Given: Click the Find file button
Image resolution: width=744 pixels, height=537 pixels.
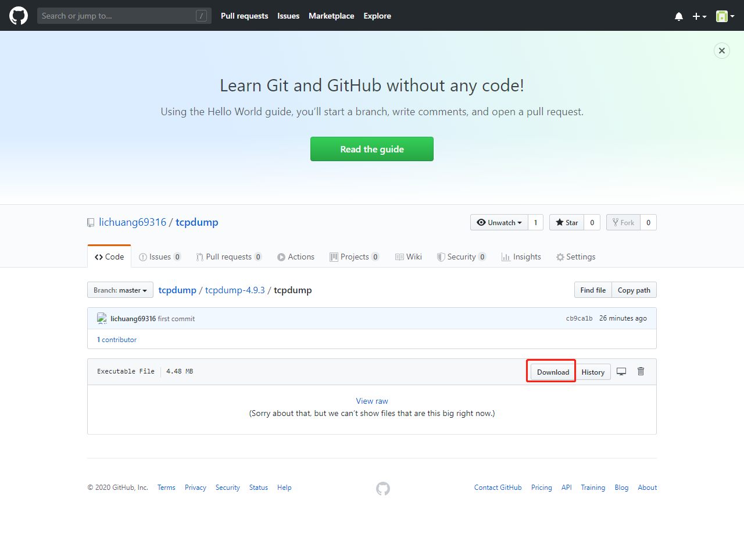Looking at the screenshot, I should click(x=593, y=290).
